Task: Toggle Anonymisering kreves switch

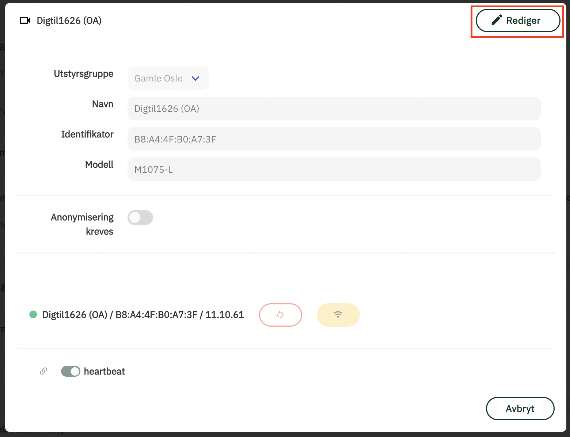Action: coord(140,217)
